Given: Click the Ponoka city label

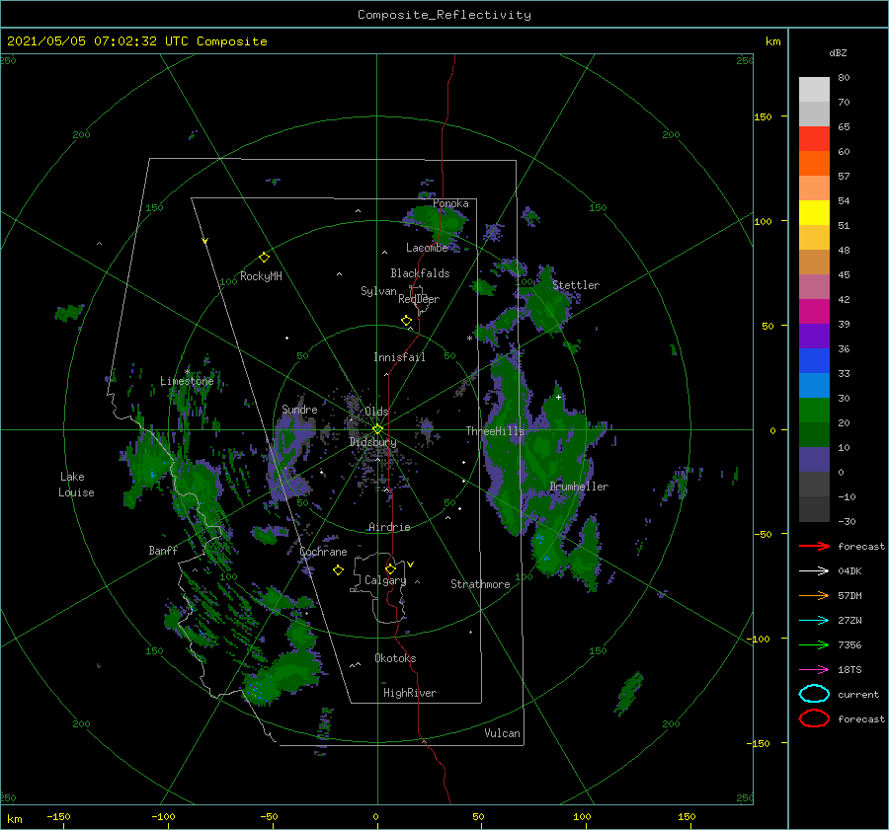Looking at the screenshot, I should 450,203.
